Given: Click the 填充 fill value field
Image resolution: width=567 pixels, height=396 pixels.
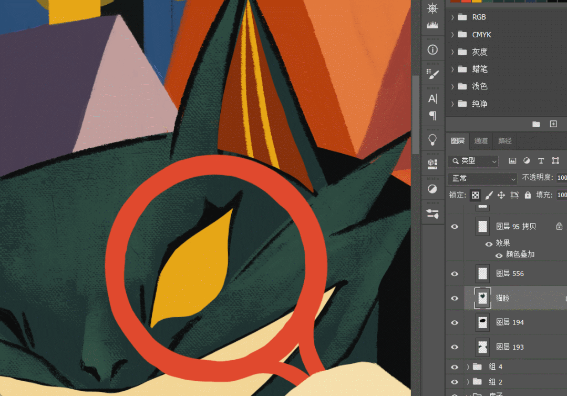Looking at the screenshot, I should (562, 195).
